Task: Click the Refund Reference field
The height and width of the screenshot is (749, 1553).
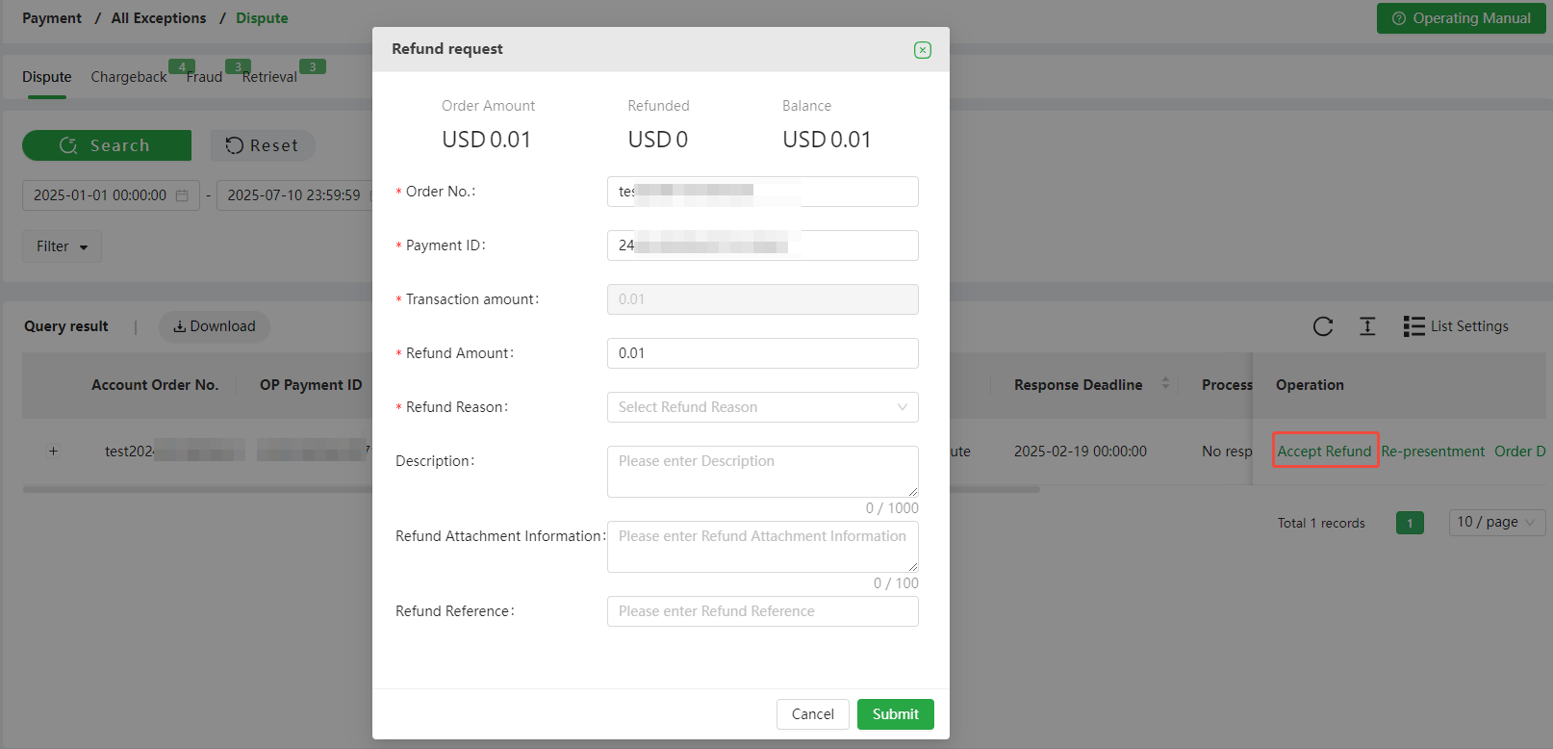Action: (762, 611)
